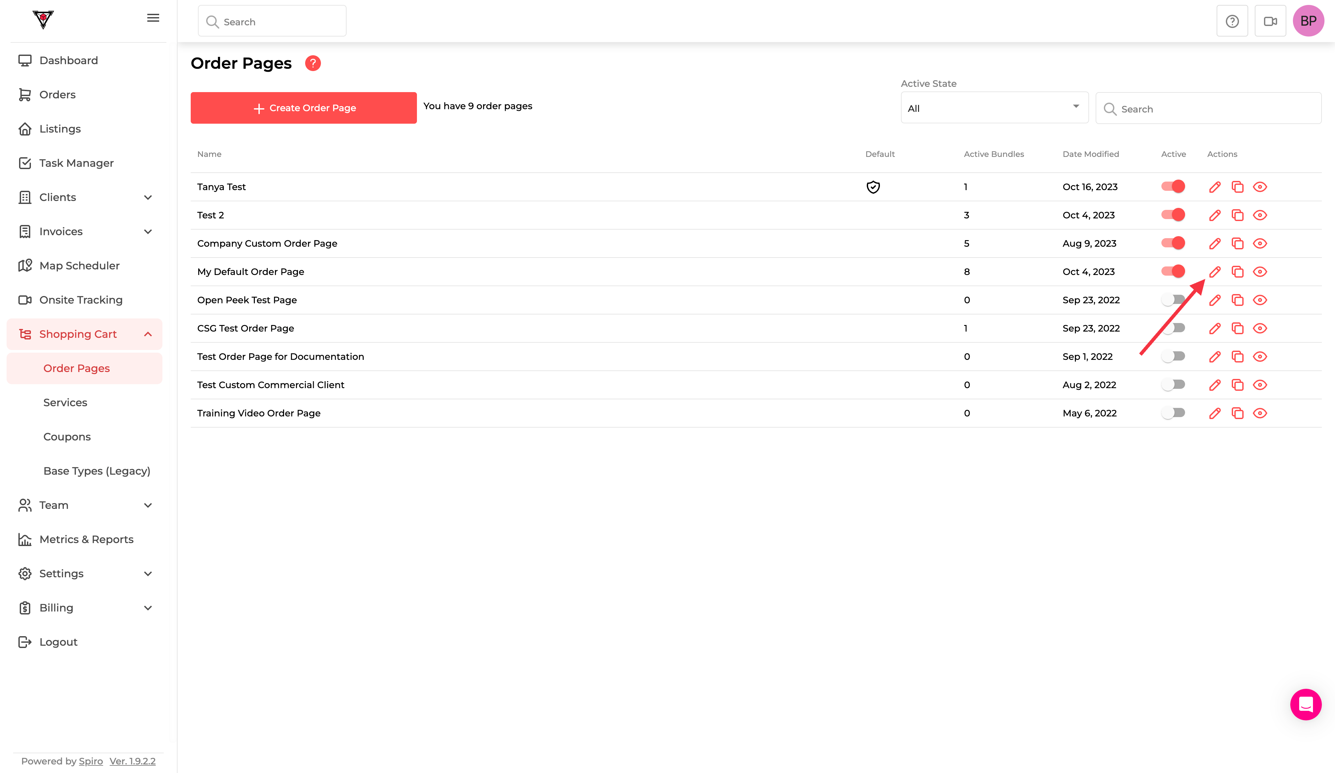Copy the CSG Test Order Page

1238,329
